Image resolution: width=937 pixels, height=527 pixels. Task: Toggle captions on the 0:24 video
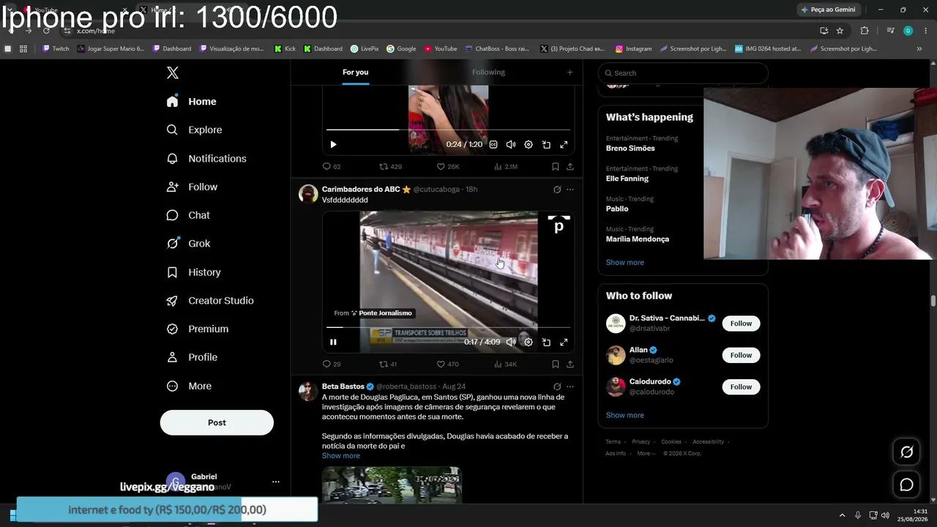493,145
